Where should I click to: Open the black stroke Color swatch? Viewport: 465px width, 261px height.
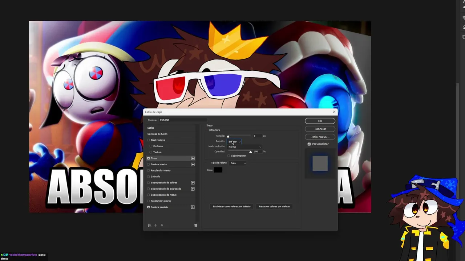coord(218,170)
